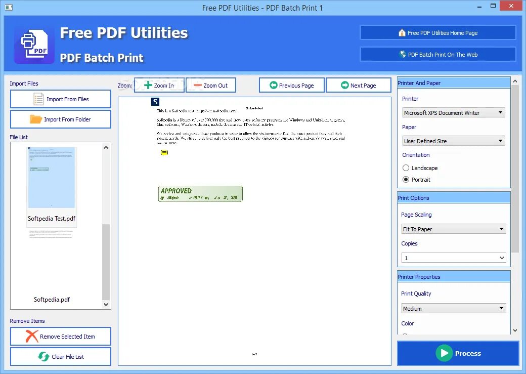Click file list scroll up arrow
Viewport: 526px width, 374px height.
coord(106,147)
